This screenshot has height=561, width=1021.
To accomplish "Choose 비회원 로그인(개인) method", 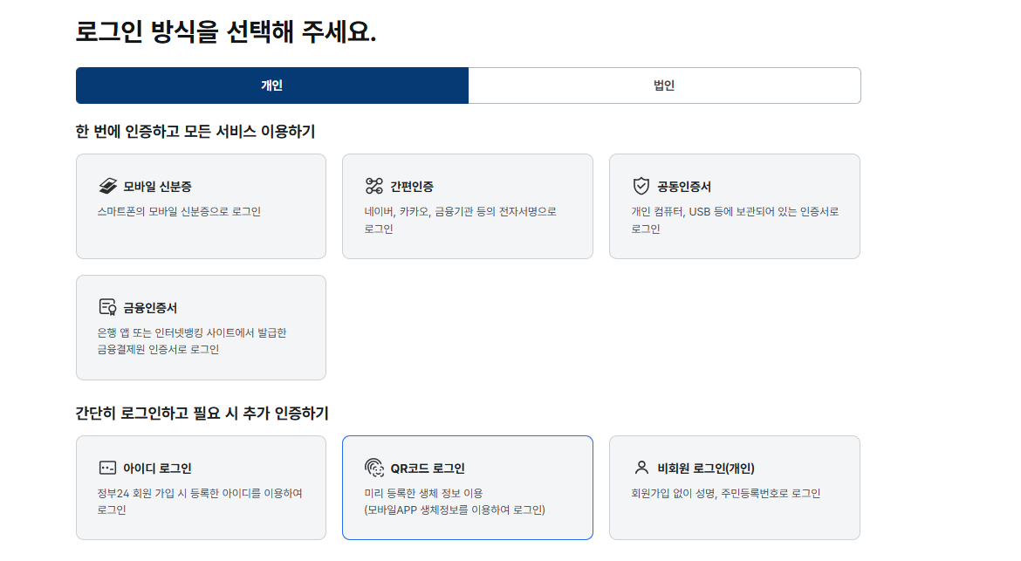I will click(735, 488).
